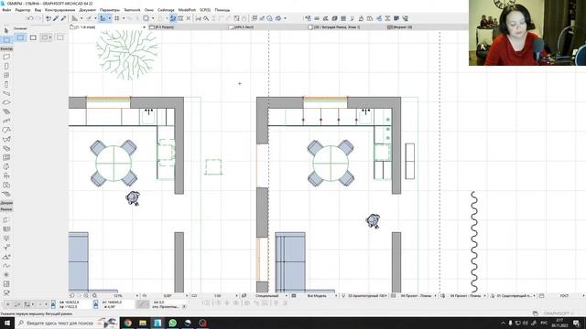This screenshot has height=329, width=586.
Task: Expand the Документирование toolbox header
Action: point(6,203)
